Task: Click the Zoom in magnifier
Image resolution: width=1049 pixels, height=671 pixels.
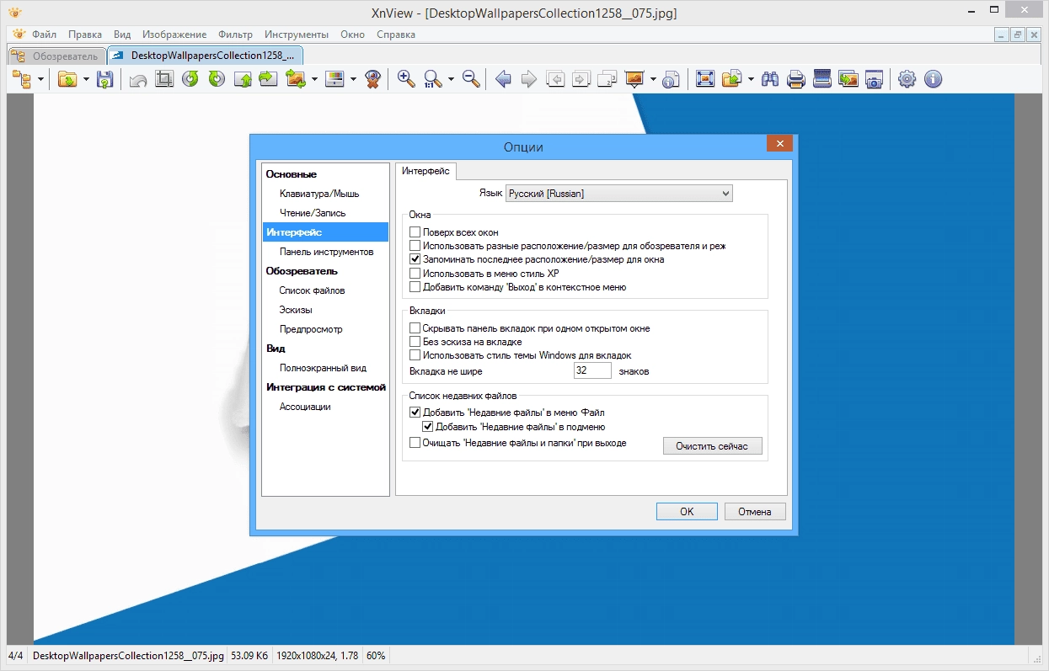Action: point(406,79)
